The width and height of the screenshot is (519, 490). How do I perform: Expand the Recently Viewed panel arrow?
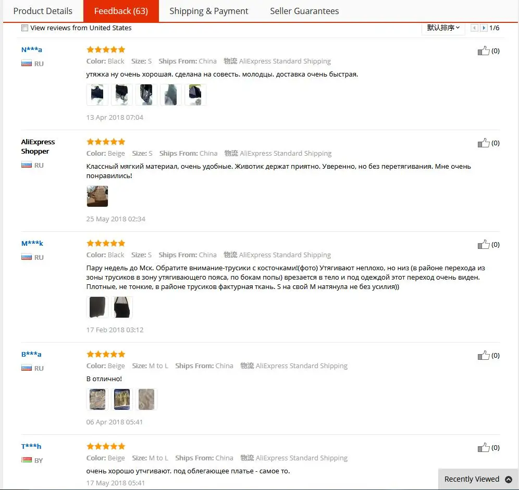coord(509,480)
